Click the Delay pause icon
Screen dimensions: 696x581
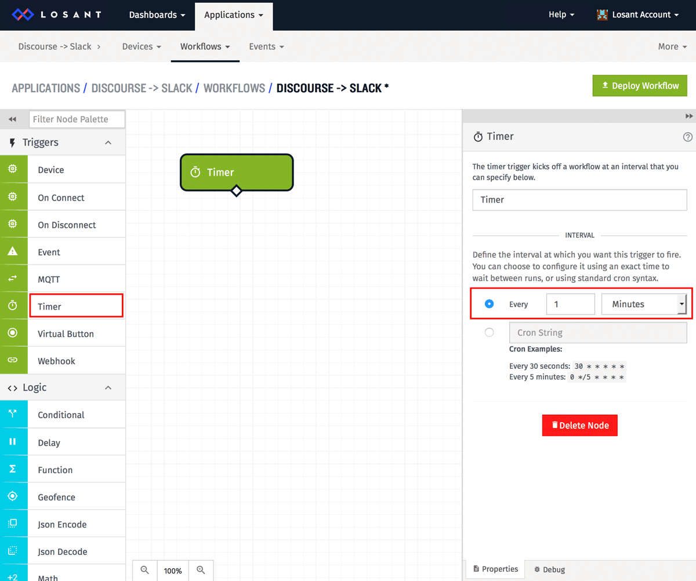click(13, 442)
